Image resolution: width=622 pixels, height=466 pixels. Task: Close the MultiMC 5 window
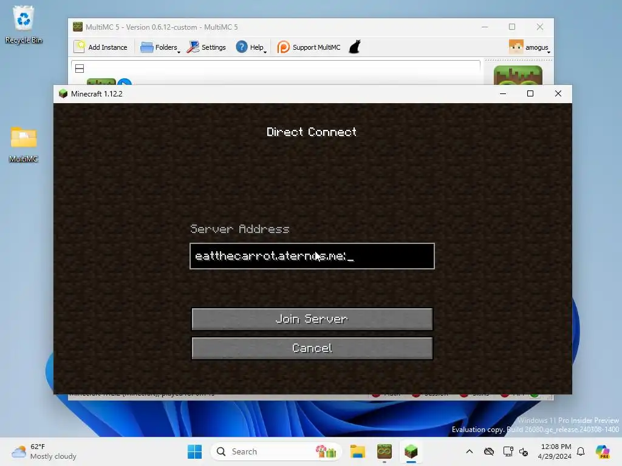(539, 27)
